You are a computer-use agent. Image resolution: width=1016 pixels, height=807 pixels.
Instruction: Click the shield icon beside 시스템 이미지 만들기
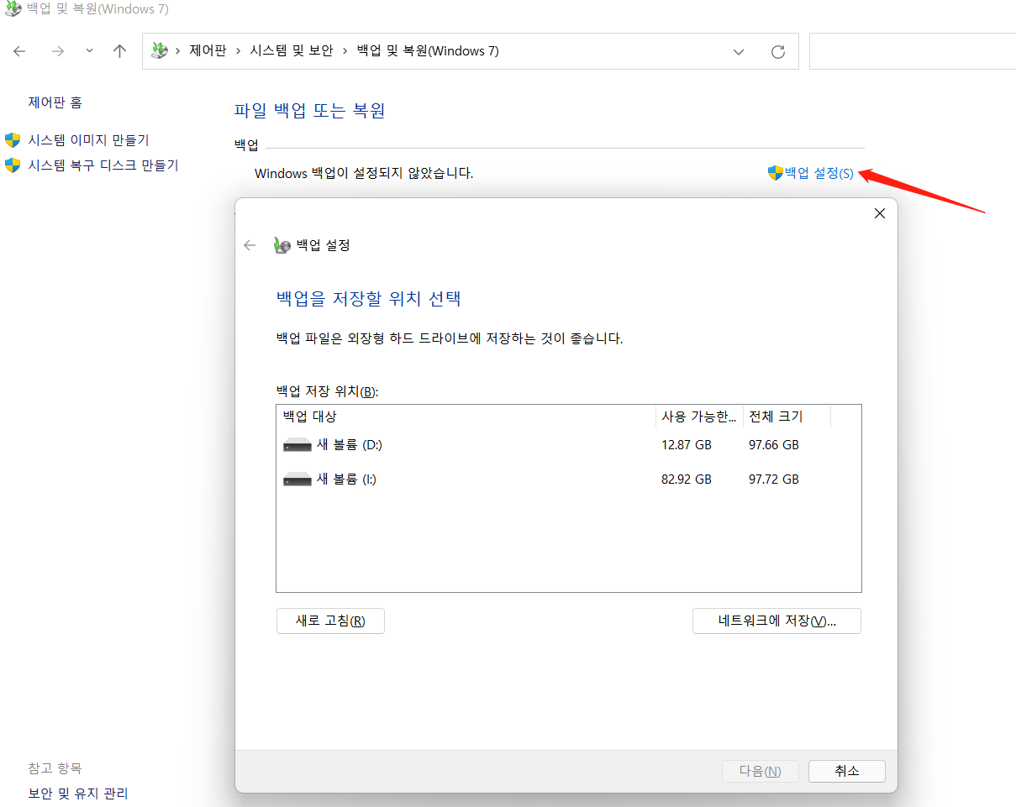pyautogui.click(x=12, y=139)
